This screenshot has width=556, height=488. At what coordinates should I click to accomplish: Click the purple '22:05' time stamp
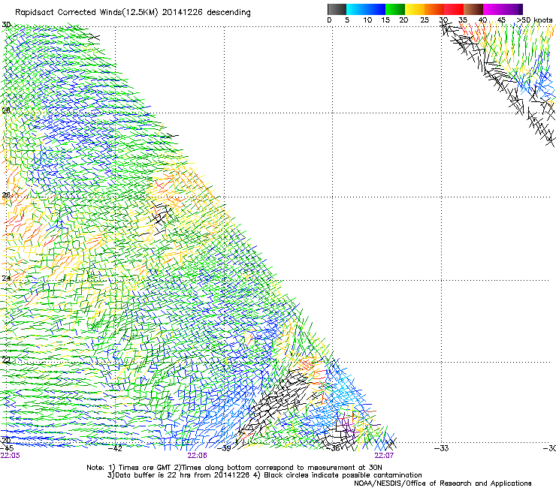coord(10,456)
